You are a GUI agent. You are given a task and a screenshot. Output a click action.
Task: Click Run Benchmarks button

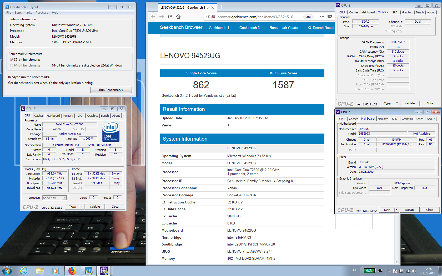(111, 90)
